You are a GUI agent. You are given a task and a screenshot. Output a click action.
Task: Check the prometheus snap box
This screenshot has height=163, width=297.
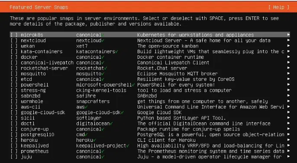[14, 151]
